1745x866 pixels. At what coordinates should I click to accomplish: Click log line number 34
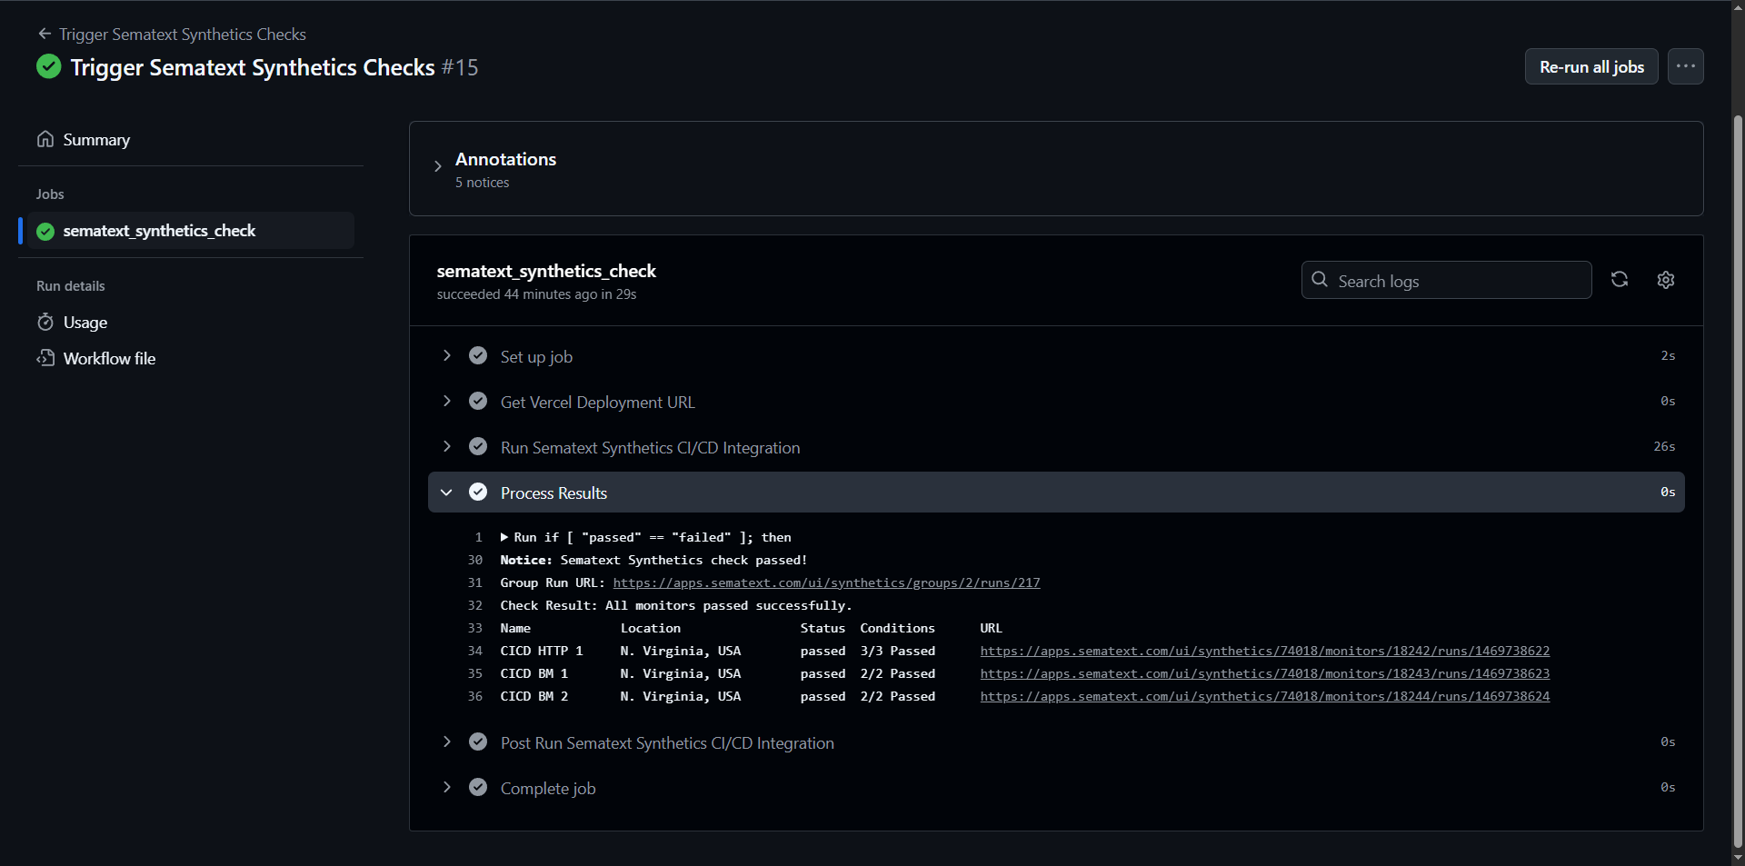pyautogui.click(x=474, y=651)
